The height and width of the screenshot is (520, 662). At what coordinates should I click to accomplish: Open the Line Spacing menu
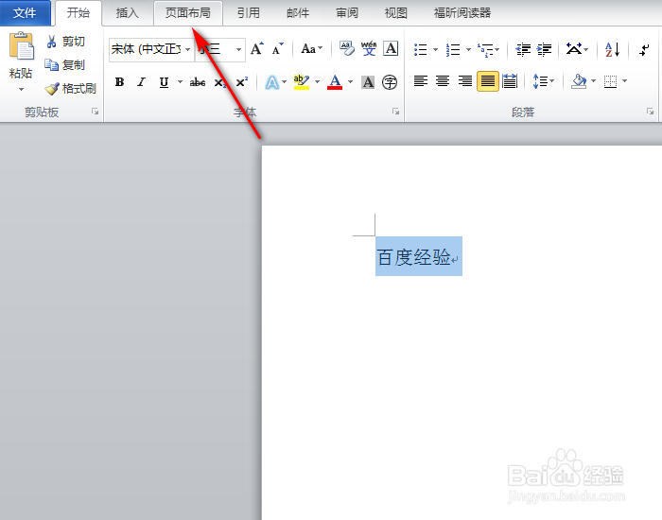pos(544,80)
